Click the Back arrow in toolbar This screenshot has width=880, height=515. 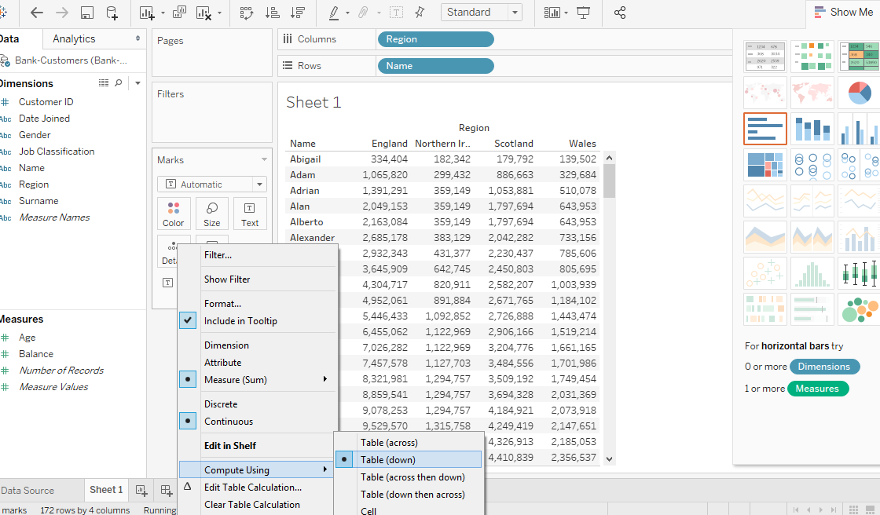(x=36, y=13)
